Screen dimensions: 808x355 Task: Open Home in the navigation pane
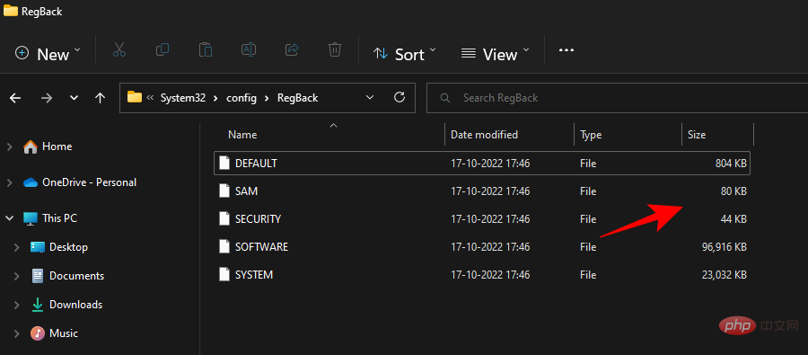tap(57, 146)
